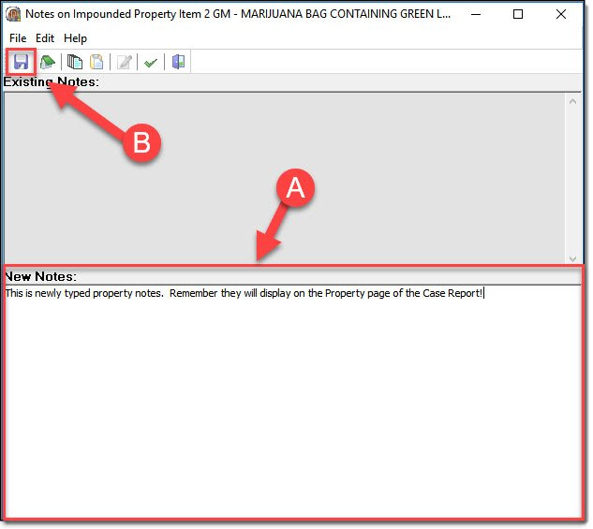The width and height of the screenshot is (593, 529).
Task: Minimize the Notes window
Action: click(x=475, y=14)
